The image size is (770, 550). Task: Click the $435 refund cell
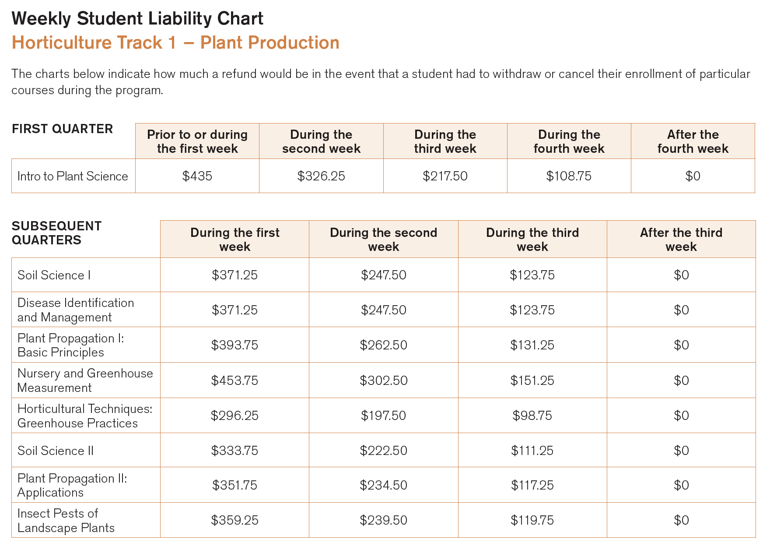(197, 176)
